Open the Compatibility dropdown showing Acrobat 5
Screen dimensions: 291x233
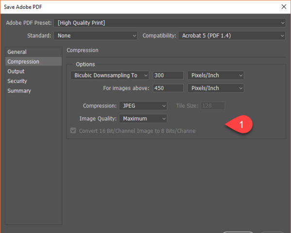click(232, 35)
